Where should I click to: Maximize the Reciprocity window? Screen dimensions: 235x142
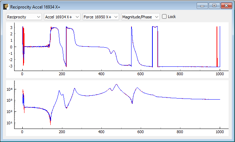click(x=214, y=6)
